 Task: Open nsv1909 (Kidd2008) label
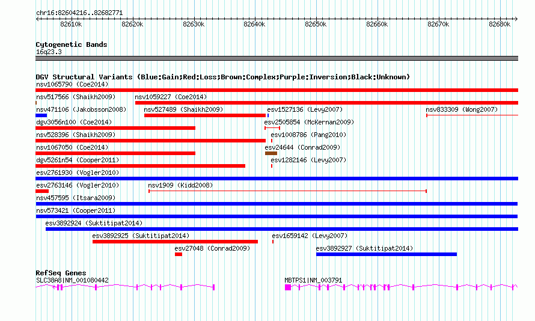[180, 185]
